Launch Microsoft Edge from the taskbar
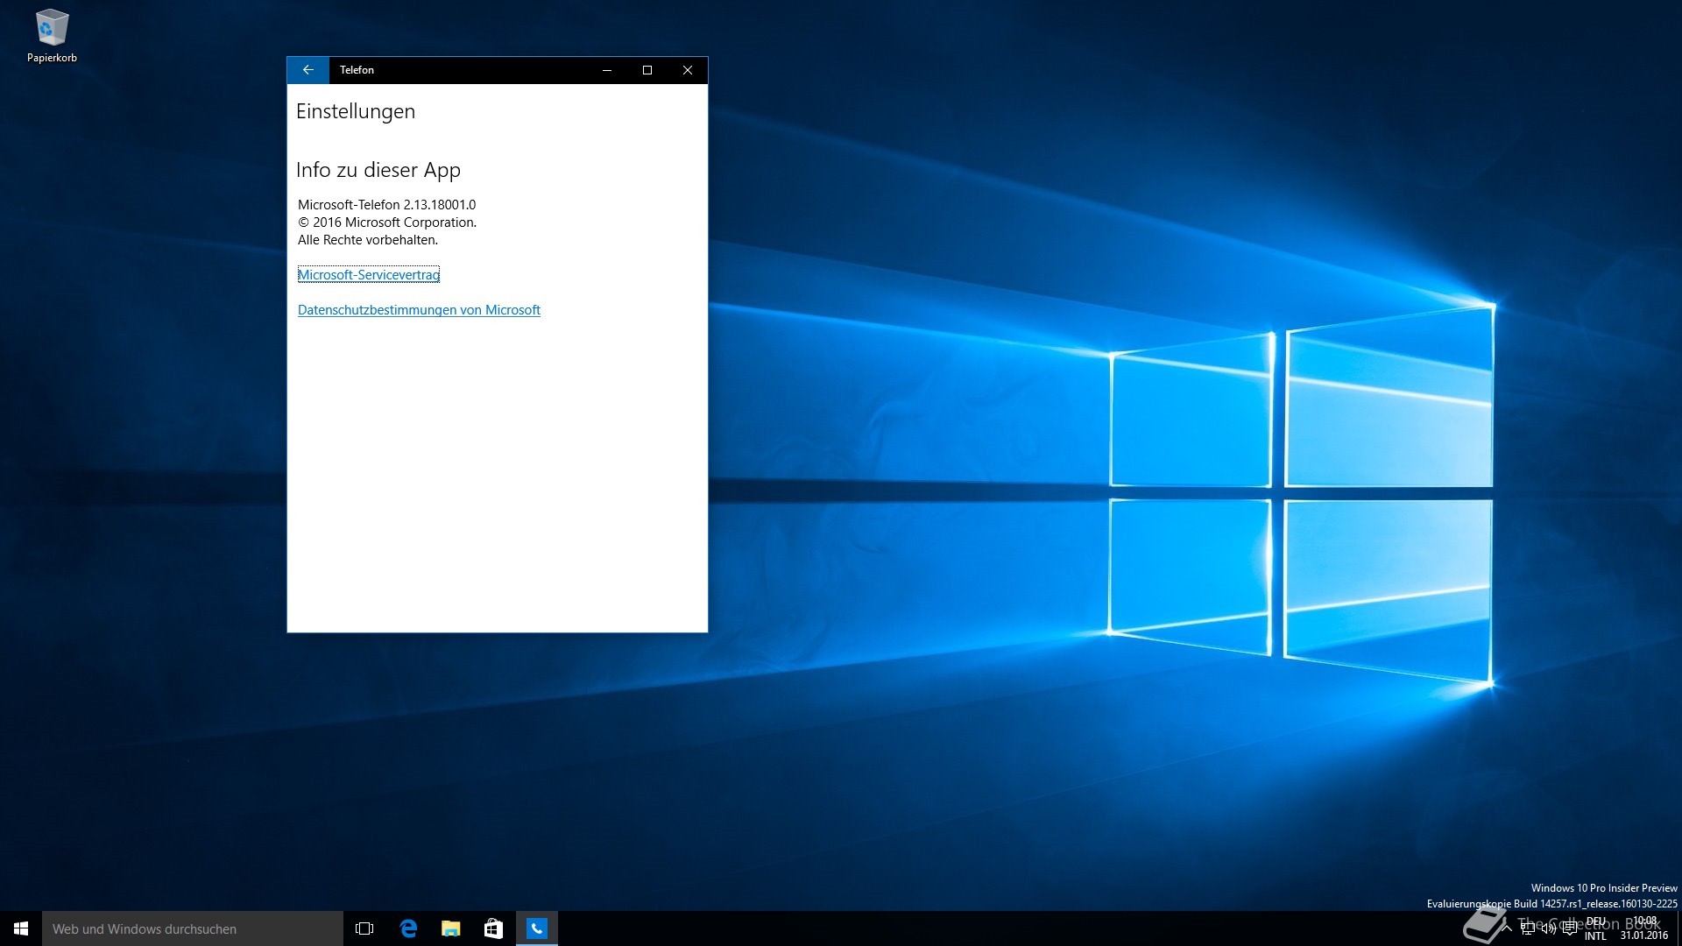Viewport: 1682px width, 946px height. 407,928
